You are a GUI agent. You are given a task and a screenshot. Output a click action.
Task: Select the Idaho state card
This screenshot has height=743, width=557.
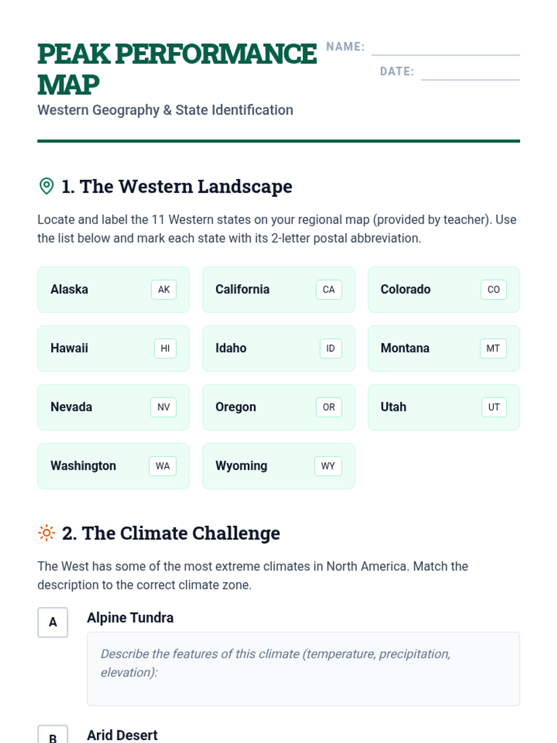click(x=278, y=348)
